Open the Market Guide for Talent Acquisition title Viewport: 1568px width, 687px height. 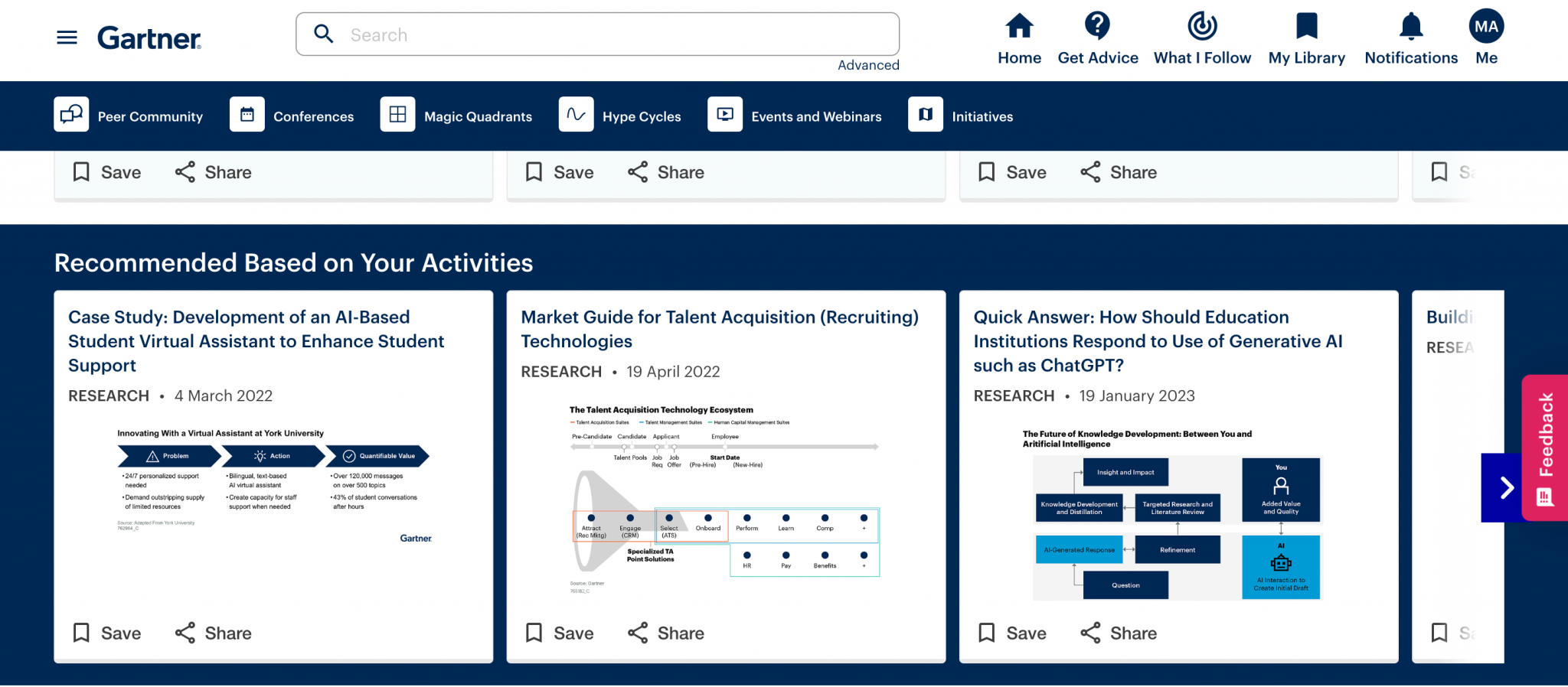tap(719, 329)
